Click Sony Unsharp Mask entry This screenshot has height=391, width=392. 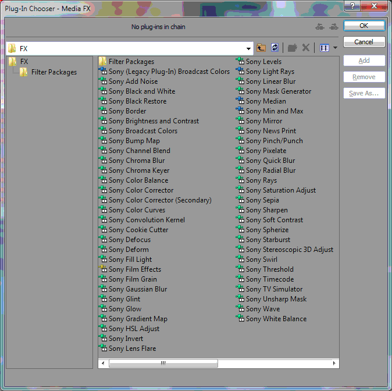pyautogui.click(x=272, y=299)
